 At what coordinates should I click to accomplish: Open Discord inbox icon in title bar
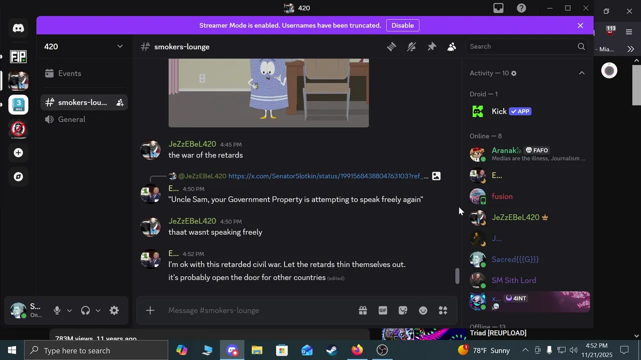498,8
